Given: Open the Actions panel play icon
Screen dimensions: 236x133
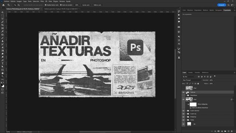Looking at the screenshot, I should tap(179, 15).
